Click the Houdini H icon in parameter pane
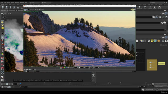Image resolution: width=168 pixels, height=94 pixels. pyautogui.click(x=157, y=17)
